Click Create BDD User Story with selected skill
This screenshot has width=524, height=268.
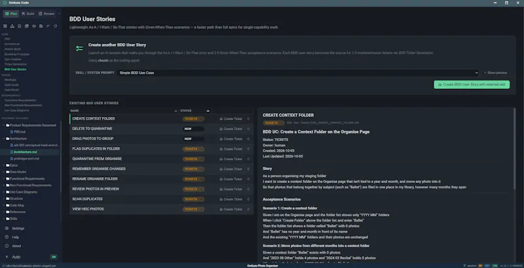click(x=472, y=85)
